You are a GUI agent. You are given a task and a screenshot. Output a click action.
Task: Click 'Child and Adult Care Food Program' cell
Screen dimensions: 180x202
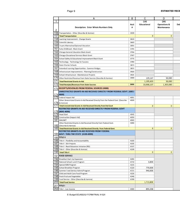(94, 174)
